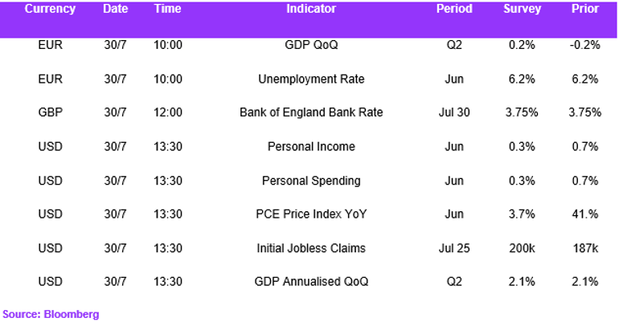Image resolution: width=619 pixels, height=322 pixels.
Task: Click the Indicator column header
Action: [311, 9]
